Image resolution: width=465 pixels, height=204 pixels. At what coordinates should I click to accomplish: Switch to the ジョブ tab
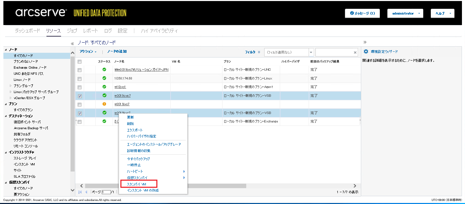click(x=72, y=31)
